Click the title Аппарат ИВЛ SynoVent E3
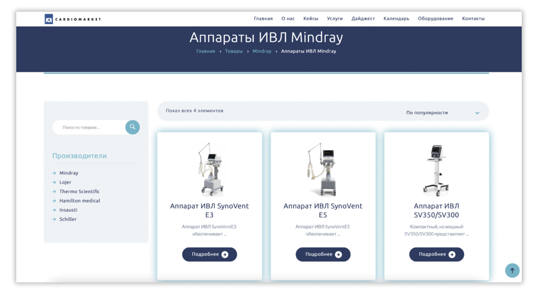 209,210
